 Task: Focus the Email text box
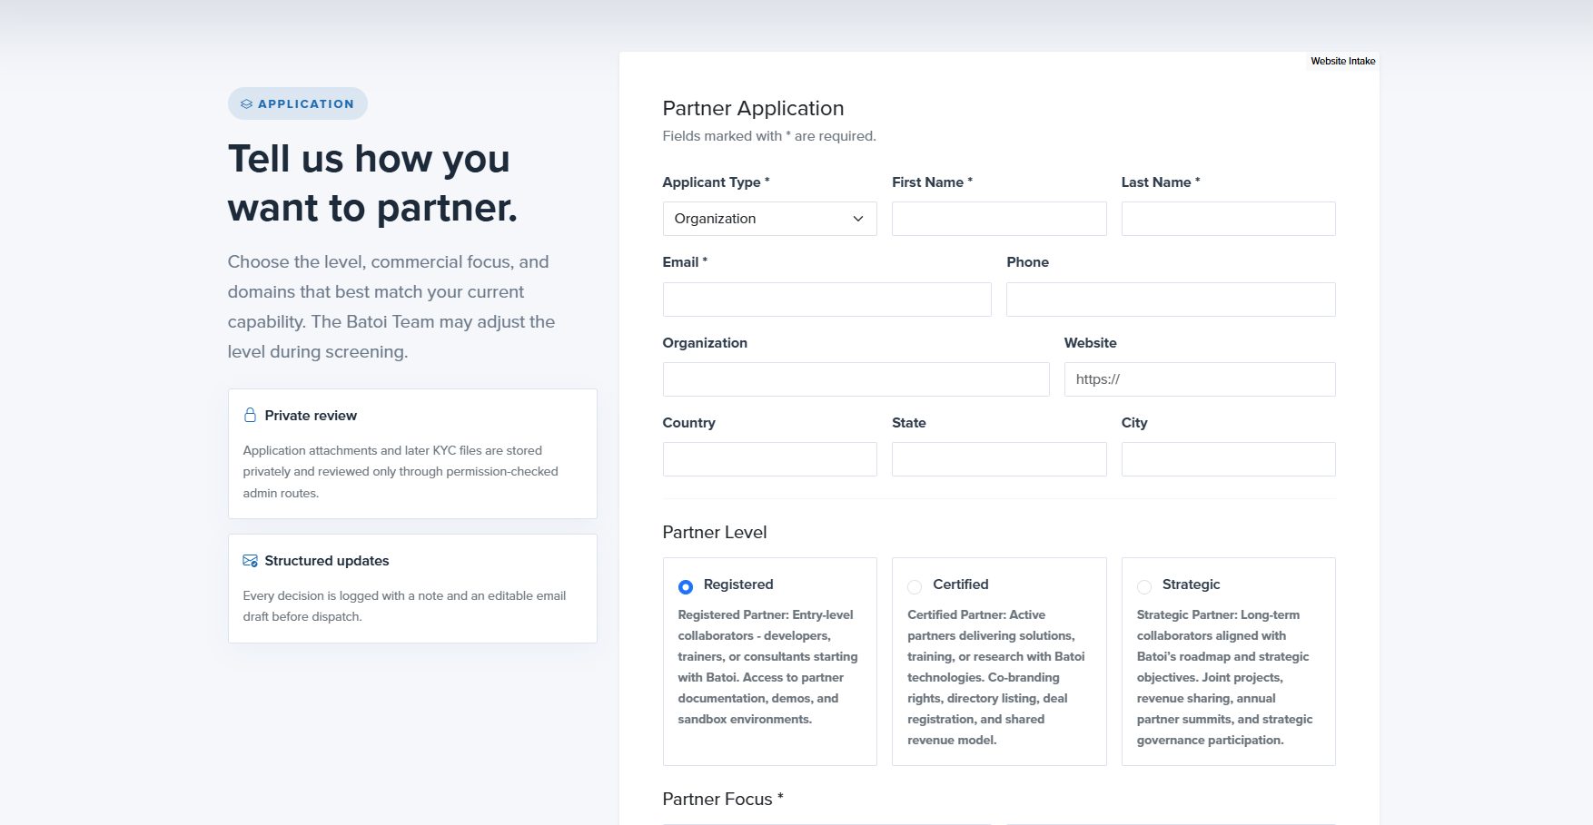[827, 300]
